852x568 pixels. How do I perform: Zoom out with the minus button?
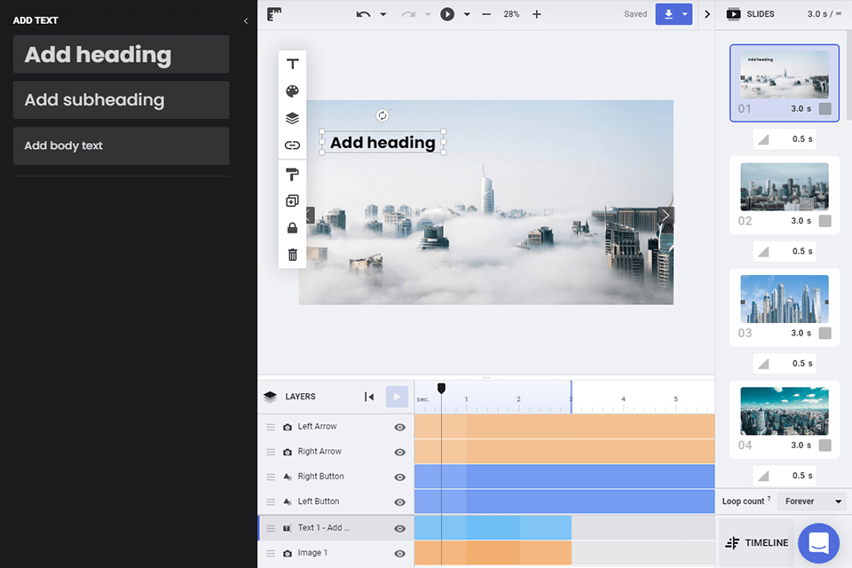click(486, 14)
